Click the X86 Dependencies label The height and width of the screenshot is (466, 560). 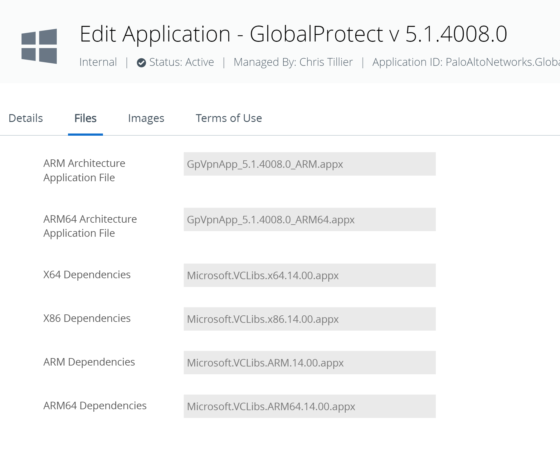point(87,318)
